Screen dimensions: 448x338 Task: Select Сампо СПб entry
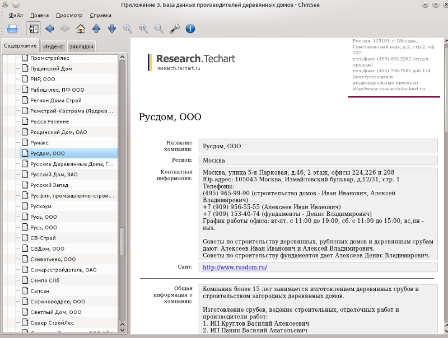coord(45,280)
